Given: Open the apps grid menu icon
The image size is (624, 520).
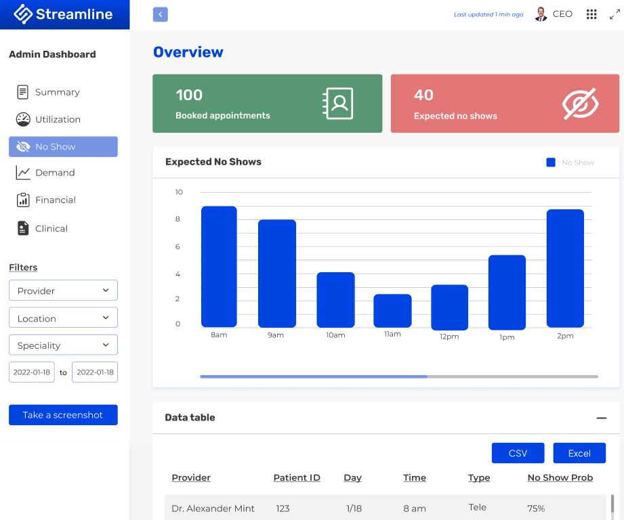Looking at the screenshot, I should (591, 14).
